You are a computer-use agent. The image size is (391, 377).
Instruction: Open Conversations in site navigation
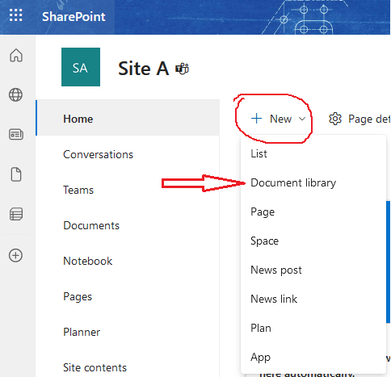(x=98, y=154)
